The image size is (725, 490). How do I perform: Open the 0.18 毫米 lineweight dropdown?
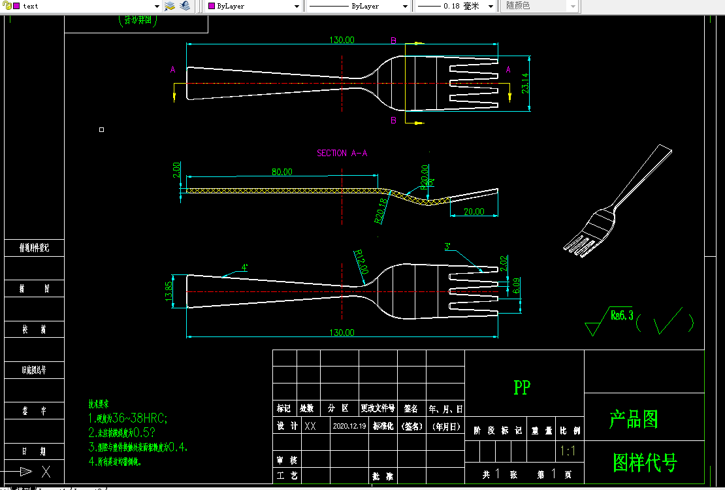coord(455,7)
